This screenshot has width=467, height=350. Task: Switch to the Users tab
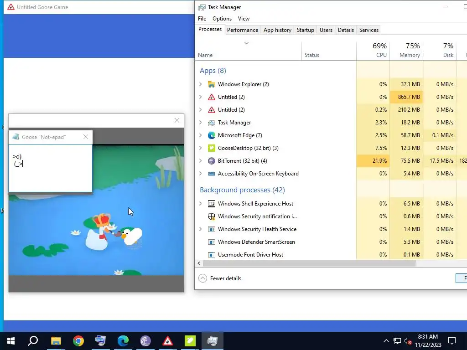point(326,30)
